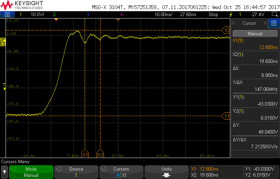Click the ΔY value 49.0450V
The width and height of the screenshot is (280, 179).
pyautogui.click(x=268, y=132)
